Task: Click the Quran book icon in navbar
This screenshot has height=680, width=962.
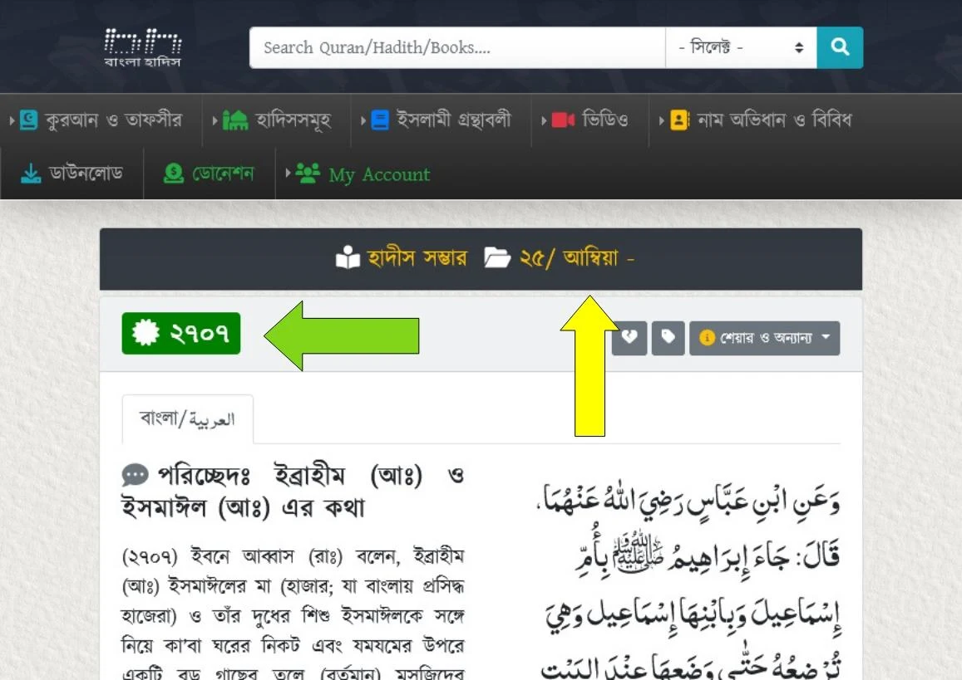Action: [28, 120]
